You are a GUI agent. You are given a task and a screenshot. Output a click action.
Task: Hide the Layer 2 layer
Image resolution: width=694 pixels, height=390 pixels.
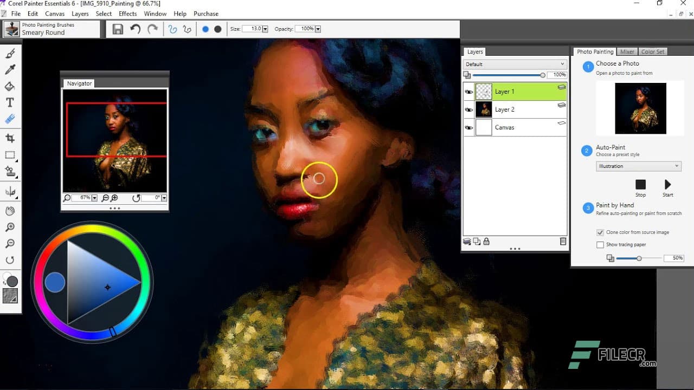click(x=470, y=109)
